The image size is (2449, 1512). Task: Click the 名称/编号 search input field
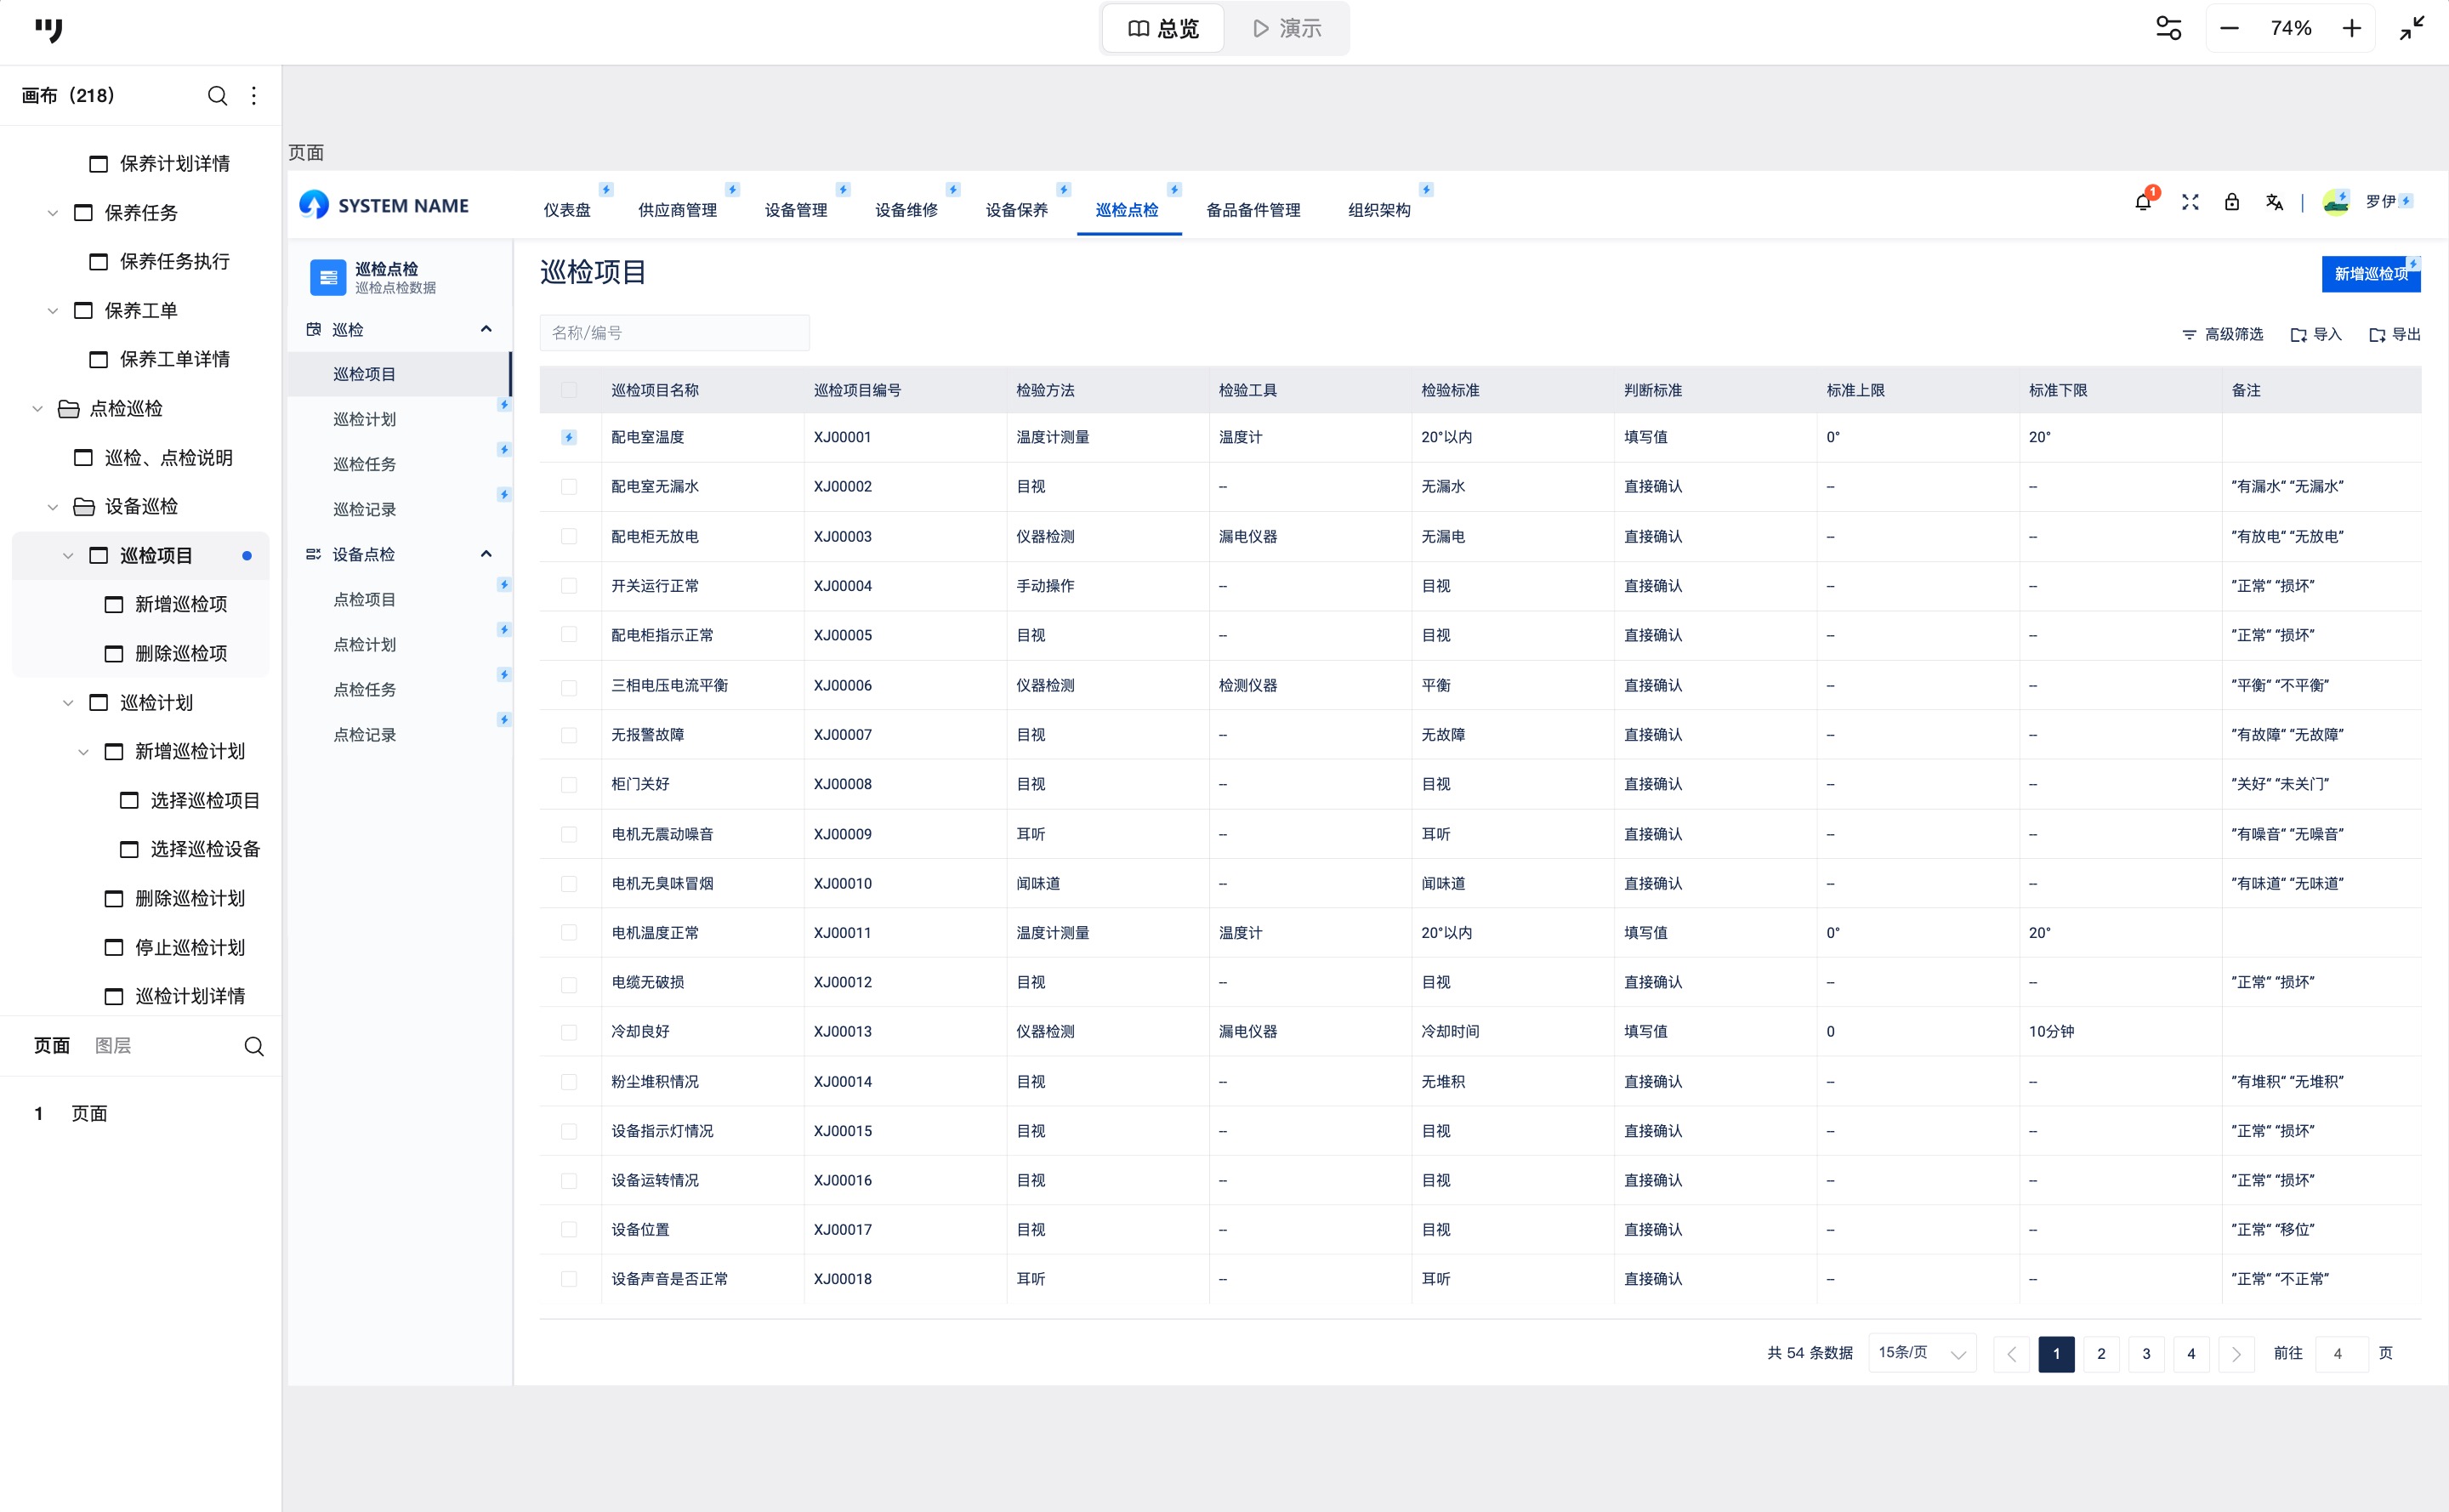[x=674, y=333]
